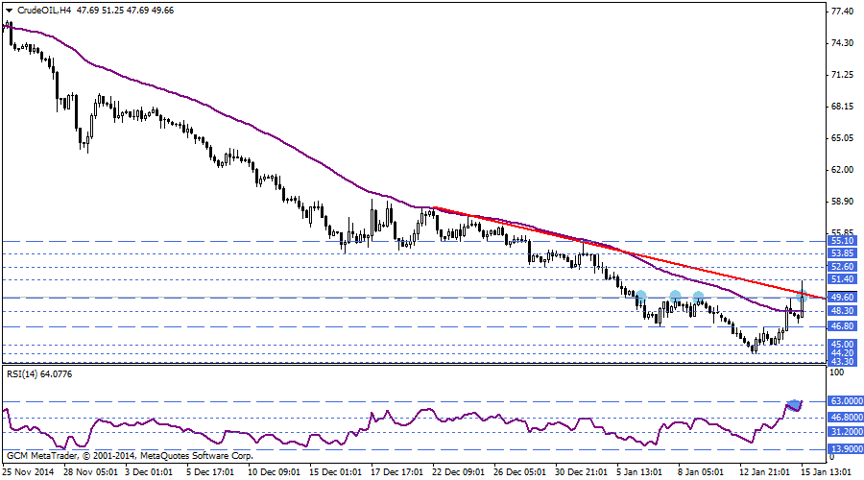Click the GCM MetaTrader copyright text

[x=130, y=456]
